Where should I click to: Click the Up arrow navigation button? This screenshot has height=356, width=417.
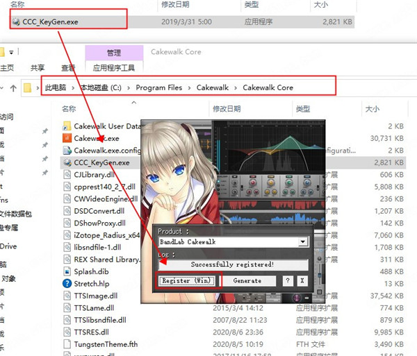(x=13, y=88)
